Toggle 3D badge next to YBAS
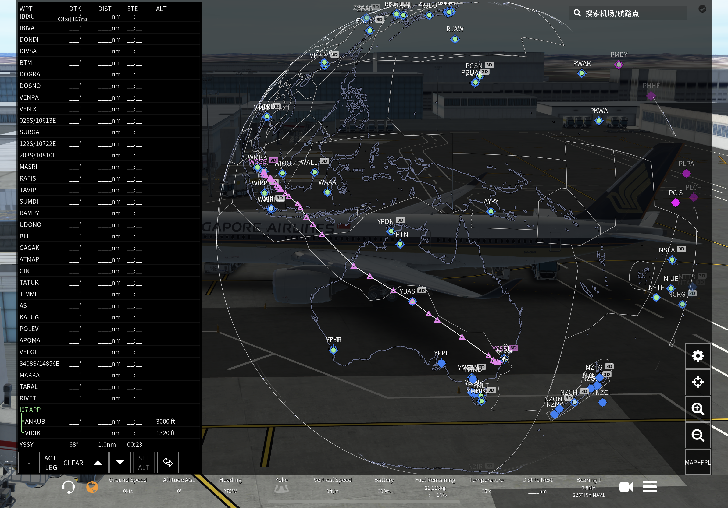 point(421,290)
